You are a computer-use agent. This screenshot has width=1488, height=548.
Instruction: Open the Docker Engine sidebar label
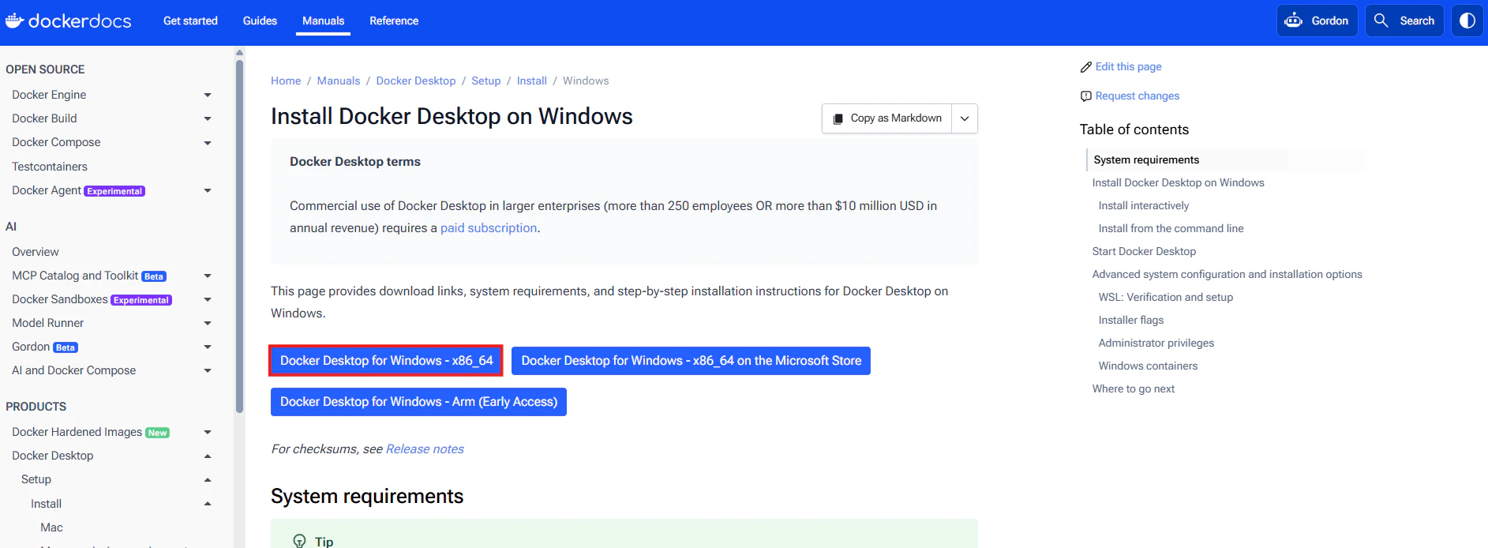click(49, 95)
